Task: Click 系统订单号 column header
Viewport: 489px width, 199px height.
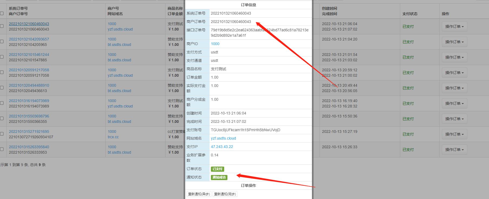Action: pyautogui.click(x=18, y=8)
